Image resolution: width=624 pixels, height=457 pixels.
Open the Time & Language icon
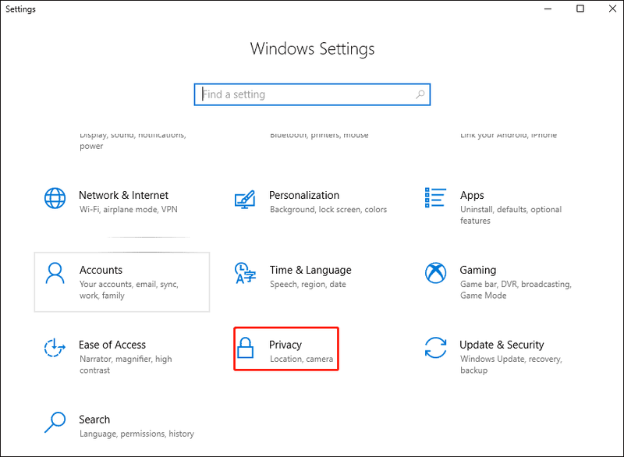point(245,273)
